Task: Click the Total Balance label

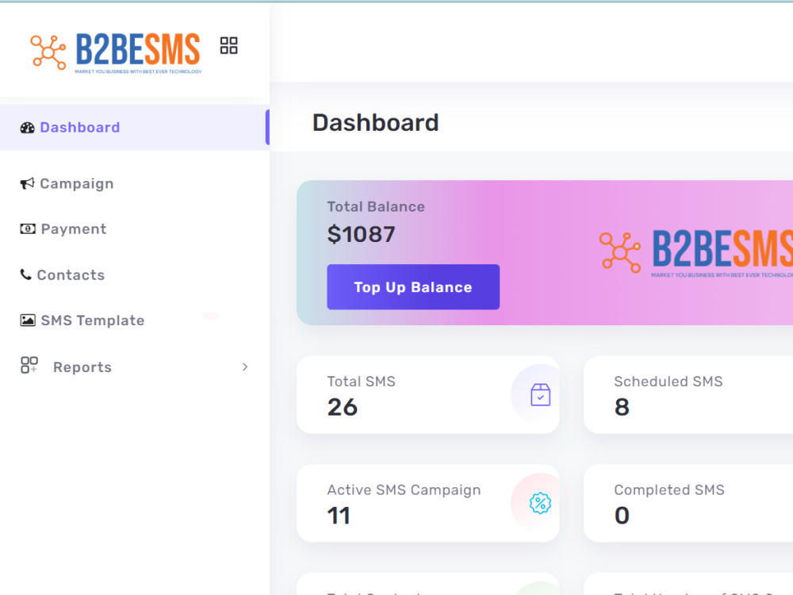Action: pos(376,206)
